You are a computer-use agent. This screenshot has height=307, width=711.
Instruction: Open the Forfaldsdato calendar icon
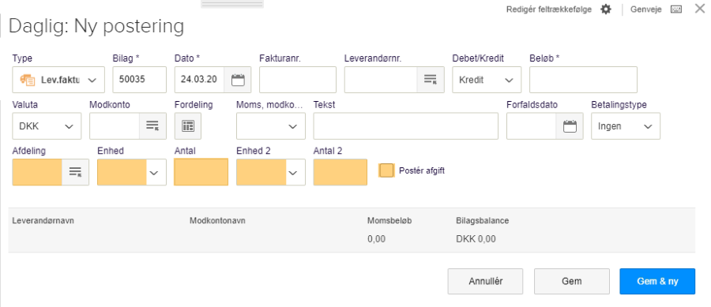tap(570, 126)
